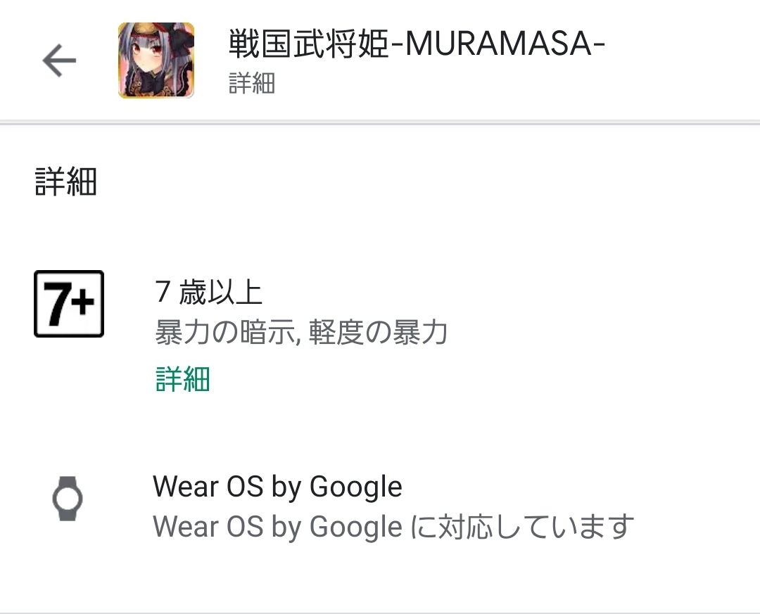Tap the 7 歳以上 rating label

click(208, 292)
